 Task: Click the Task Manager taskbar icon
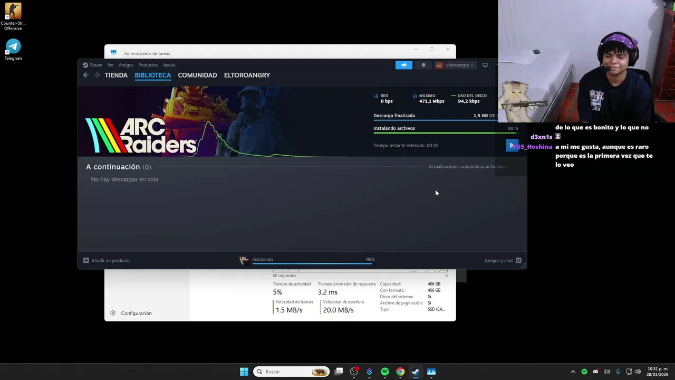tap(431, 372)
